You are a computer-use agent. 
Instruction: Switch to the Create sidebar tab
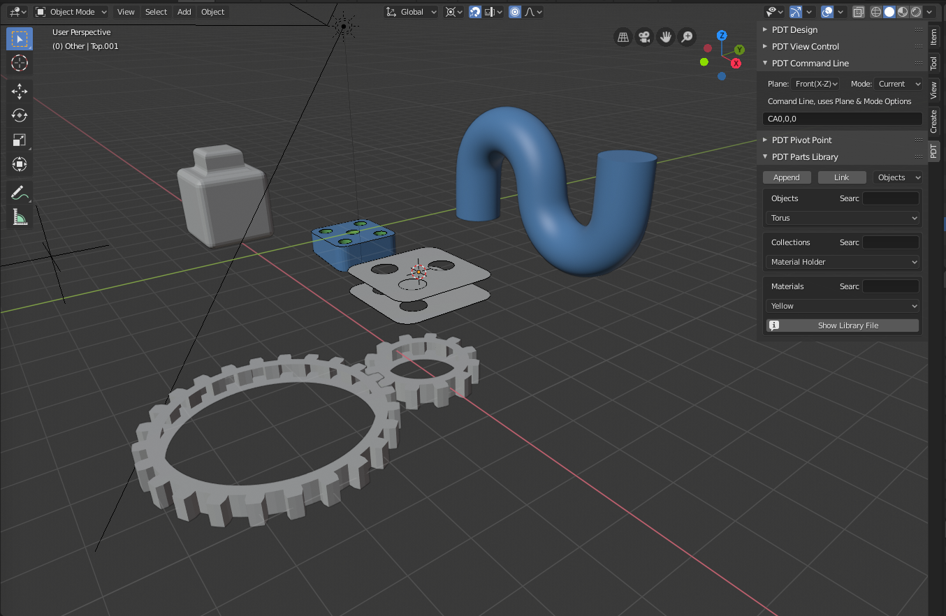pyautogui.click(x=933, y=121)
